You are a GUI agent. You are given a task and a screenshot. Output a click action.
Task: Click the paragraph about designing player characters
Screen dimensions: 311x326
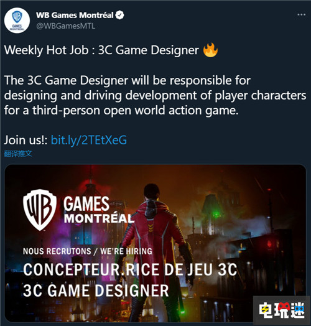pos(155,95)
